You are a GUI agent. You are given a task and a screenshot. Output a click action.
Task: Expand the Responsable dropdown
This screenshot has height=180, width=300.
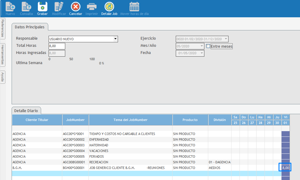click(115, 39)
